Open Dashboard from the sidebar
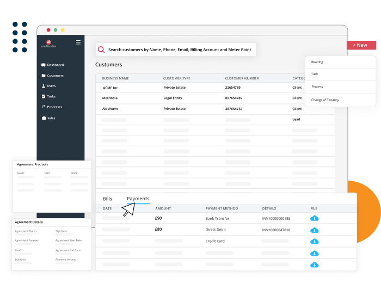This screenshot has height=303, width=381. point(55,65)
